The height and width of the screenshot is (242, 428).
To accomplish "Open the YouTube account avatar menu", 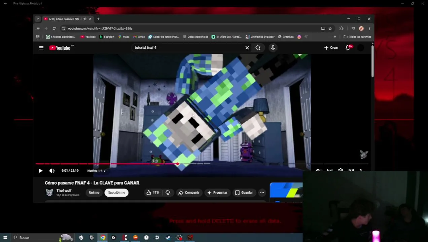I will pyautogui.click(x=360, y=48).
